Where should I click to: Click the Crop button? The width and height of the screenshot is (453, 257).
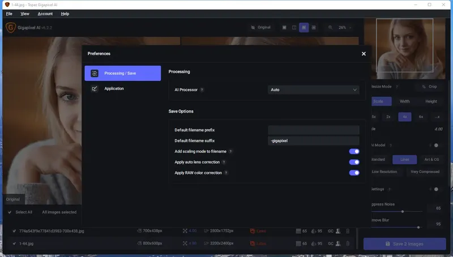pyautogui.click(x=429, y=87)
